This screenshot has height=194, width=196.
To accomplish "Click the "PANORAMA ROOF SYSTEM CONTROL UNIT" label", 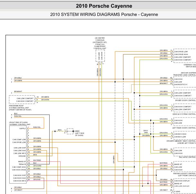I will [19, 107].
